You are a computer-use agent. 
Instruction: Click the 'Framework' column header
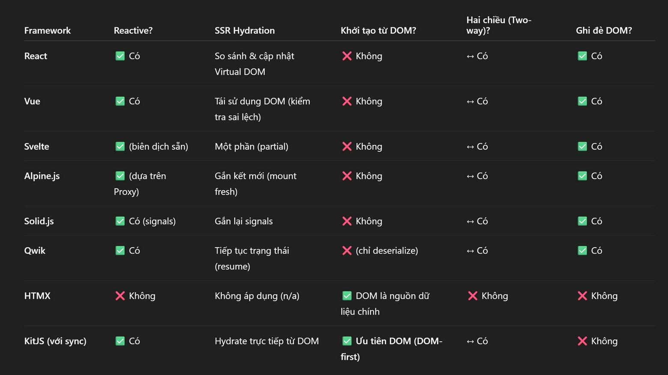click(48, 30)
